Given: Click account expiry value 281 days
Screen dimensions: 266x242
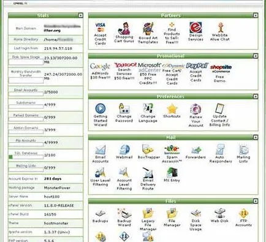Looking at the screenshot, I should [x=53, y=179].
